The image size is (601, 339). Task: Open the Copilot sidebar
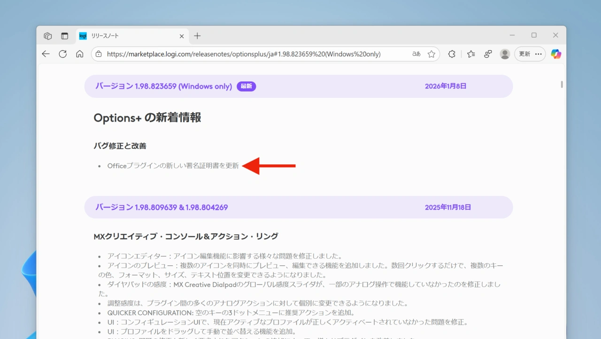(556, 54)
